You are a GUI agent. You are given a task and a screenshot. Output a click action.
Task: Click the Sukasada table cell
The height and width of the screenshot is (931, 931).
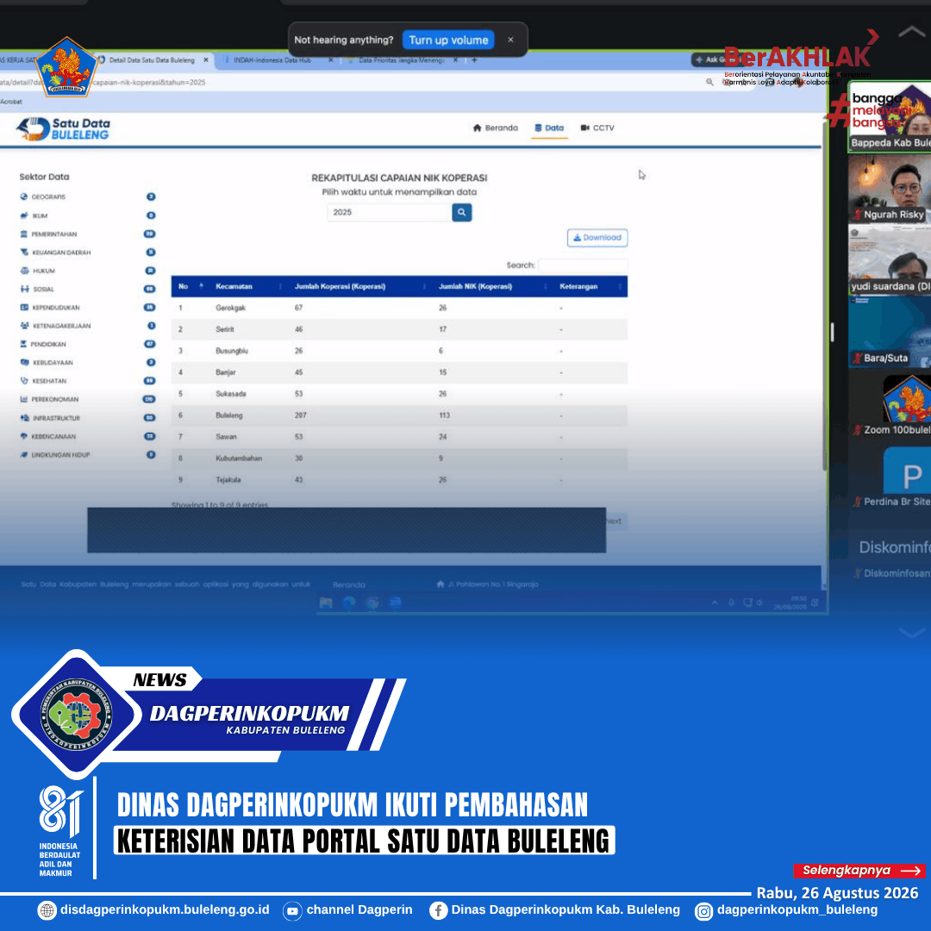(230, 394)
